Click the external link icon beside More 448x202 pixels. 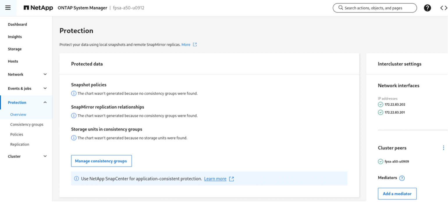(195, 45)
